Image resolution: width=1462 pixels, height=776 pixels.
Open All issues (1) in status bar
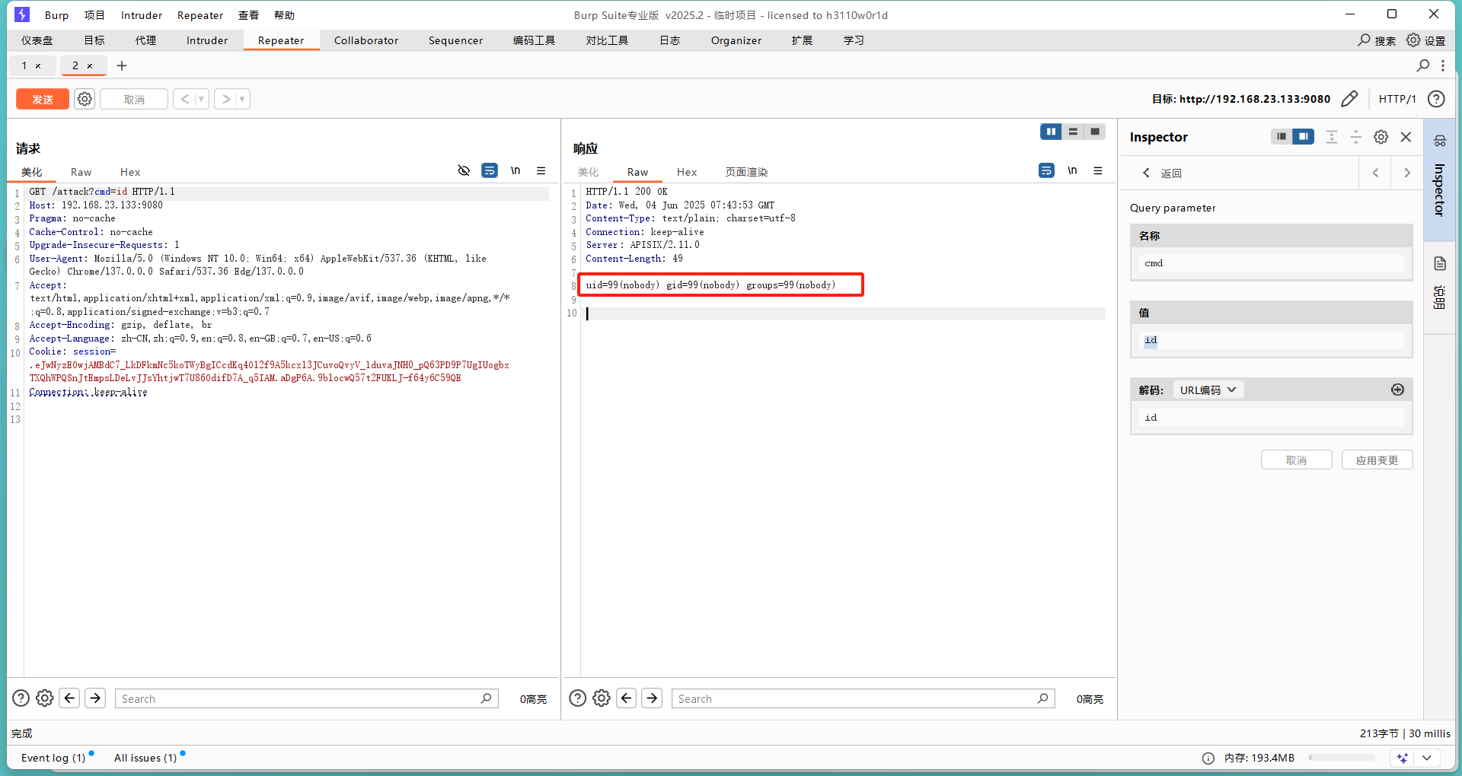145,758
